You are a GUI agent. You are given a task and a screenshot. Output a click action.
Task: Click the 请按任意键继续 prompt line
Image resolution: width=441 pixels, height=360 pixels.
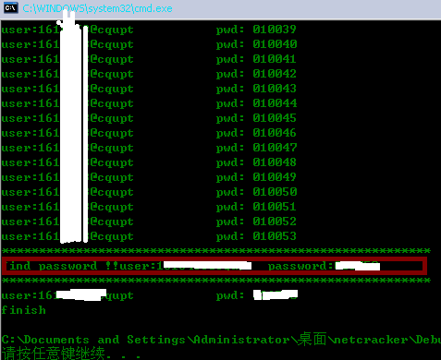(71, 354)
